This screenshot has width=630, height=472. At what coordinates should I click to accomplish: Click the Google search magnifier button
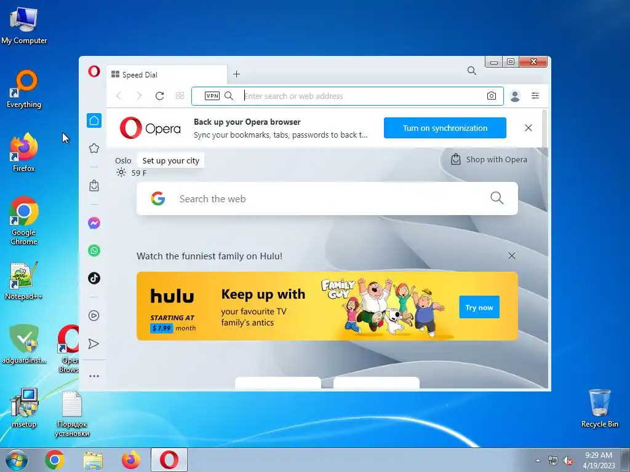(x=497, y=198)
